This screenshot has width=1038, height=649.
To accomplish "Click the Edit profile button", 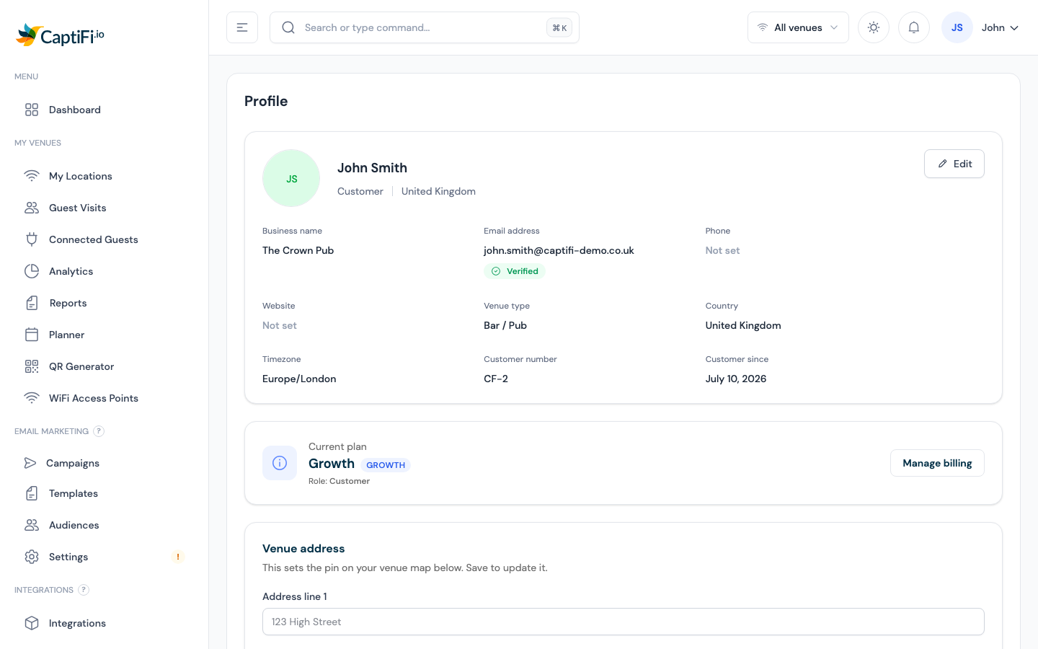I will click(954, 164).
